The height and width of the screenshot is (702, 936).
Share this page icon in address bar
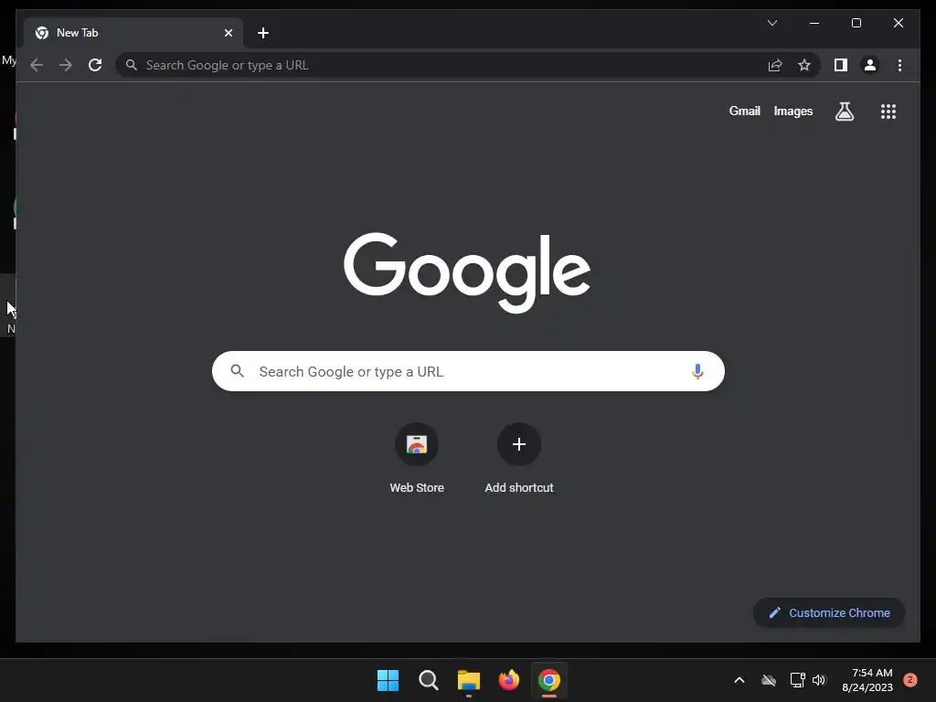click(x=775, y=65)
